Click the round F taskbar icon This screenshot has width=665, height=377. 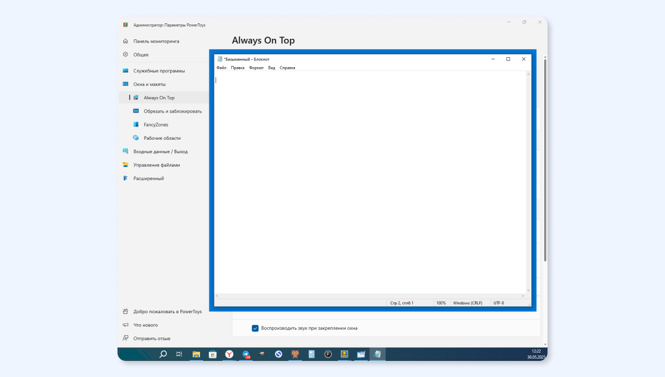328,354
